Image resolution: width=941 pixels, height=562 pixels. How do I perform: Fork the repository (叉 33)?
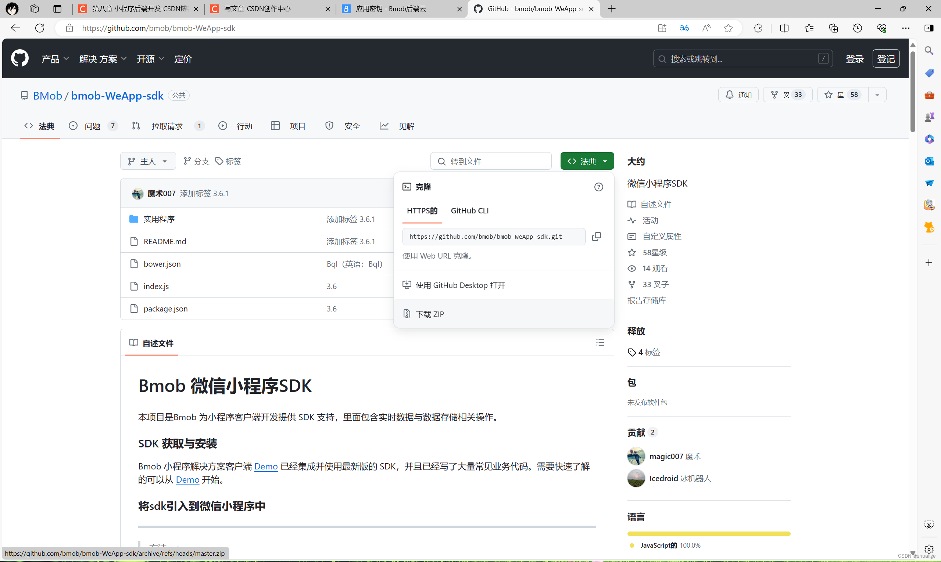click(787, 95)
